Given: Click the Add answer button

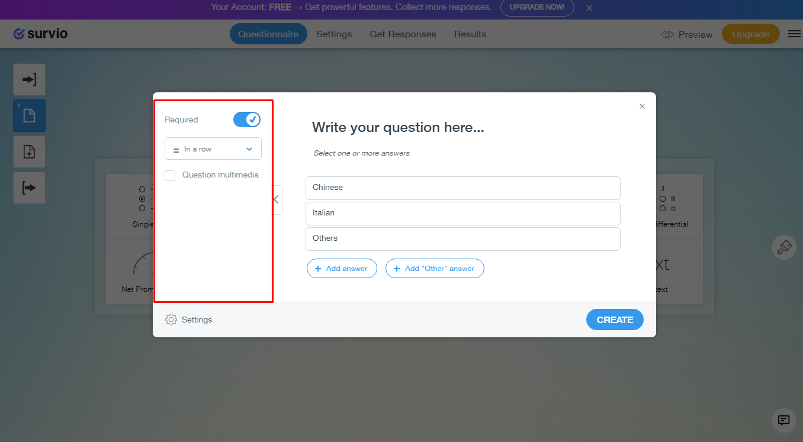Looking at the screenshot, I should (x=342, y=269).
